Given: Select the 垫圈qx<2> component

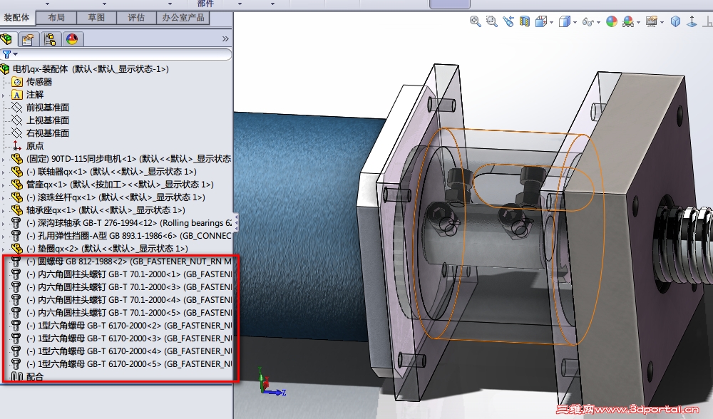Looking at the screenshot, I should tap(107, 249).
